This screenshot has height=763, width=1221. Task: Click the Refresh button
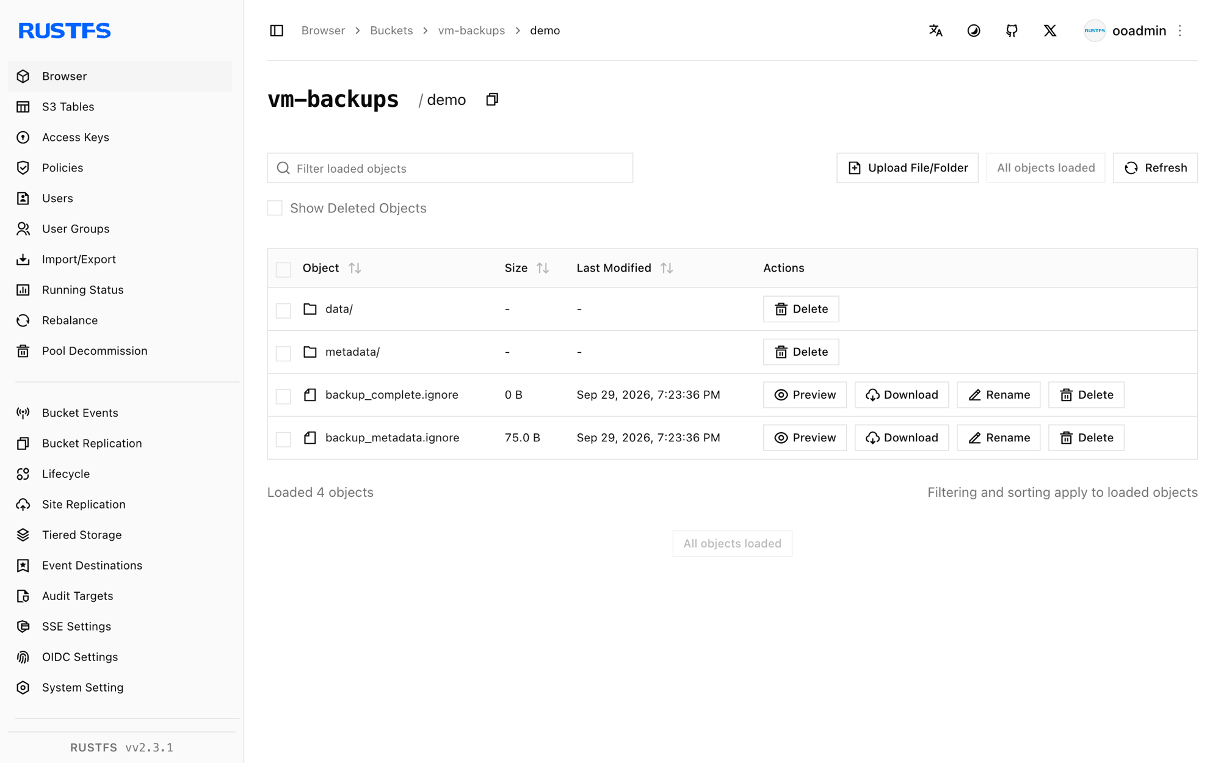coord(1155,168)
